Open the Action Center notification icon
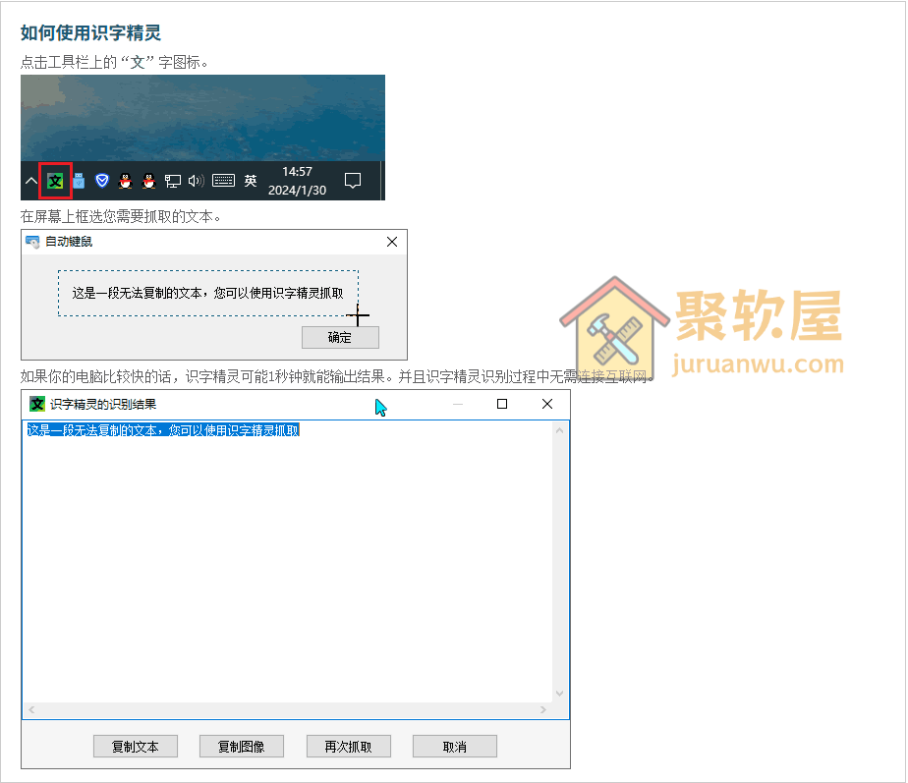 [x=353, y=180]
